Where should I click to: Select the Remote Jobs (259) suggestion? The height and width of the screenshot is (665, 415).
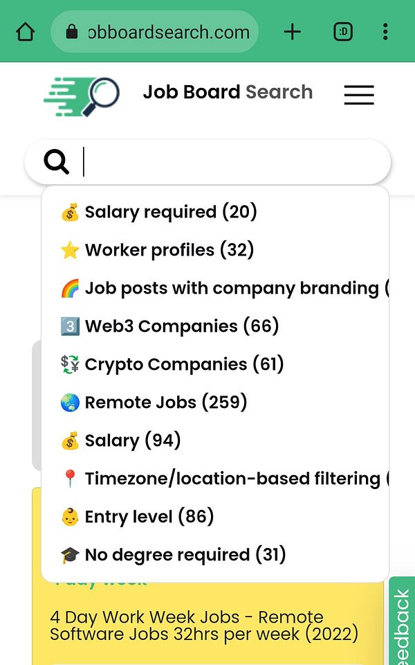(165, 402)
